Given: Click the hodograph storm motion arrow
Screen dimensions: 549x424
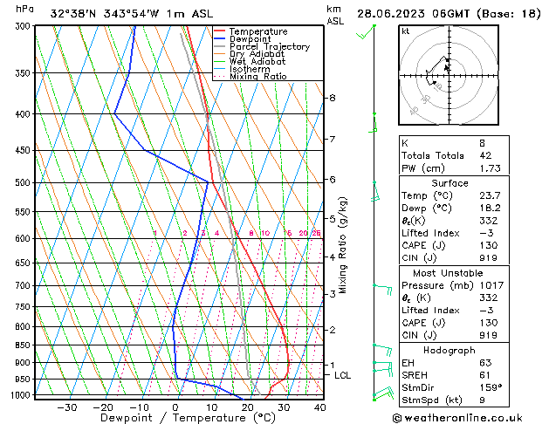Looking at the screenshot, I should [446, 67].
